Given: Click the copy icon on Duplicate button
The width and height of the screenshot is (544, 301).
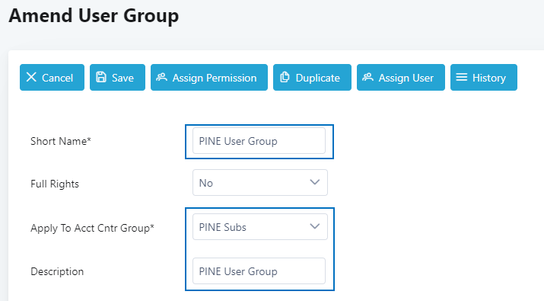Looking at the screenshot, I should tap(285, 77).
